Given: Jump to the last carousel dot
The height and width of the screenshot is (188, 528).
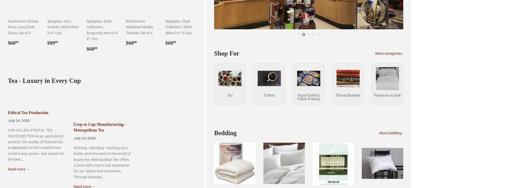Looking at the screenshot, I should point(319,35).
